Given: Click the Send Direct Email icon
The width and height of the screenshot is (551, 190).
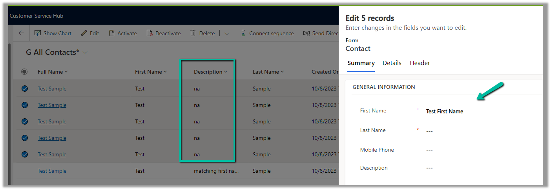Looking at the screenshot, I should point(307,33).
